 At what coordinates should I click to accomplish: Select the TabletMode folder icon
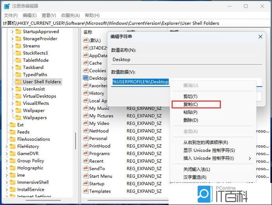[18, 60]
